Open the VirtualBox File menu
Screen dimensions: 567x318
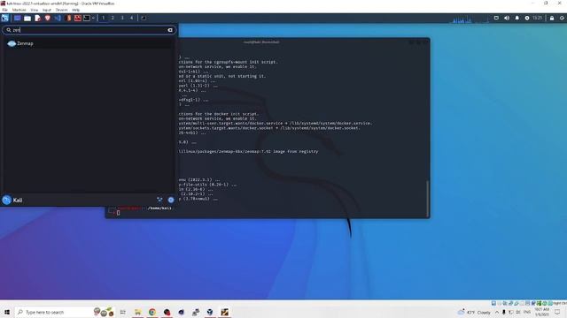pyautogui.click(x=4, y=10)
